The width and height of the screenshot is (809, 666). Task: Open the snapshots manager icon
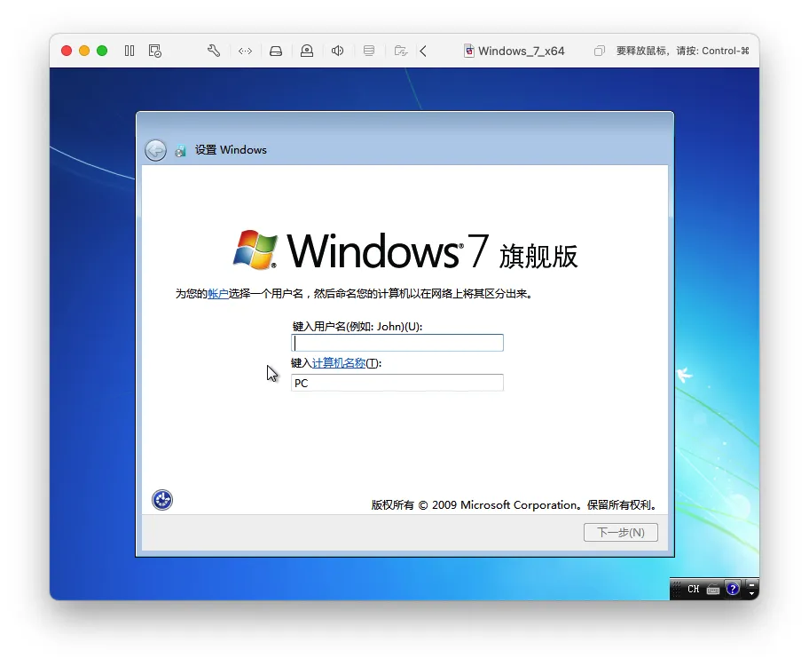154,51
